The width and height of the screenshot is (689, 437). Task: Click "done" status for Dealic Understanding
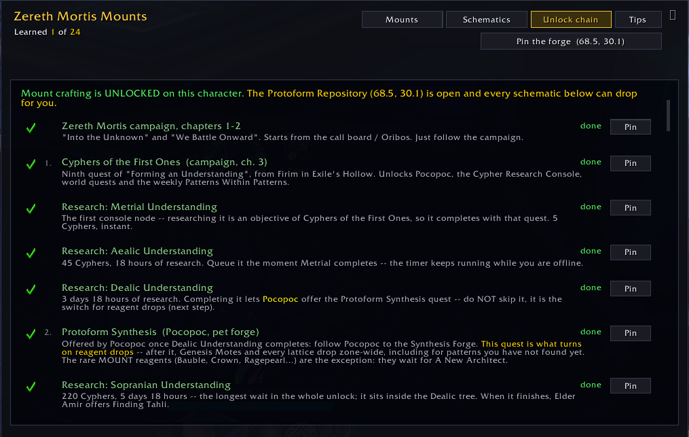coord(591,287)
